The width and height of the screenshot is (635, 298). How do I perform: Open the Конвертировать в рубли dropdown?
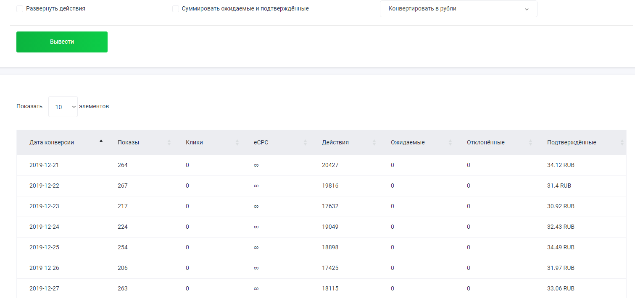(x=458, y=9)
